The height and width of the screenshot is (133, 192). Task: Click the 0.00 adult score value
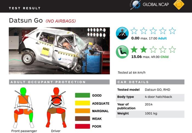(x=135, y=38)
